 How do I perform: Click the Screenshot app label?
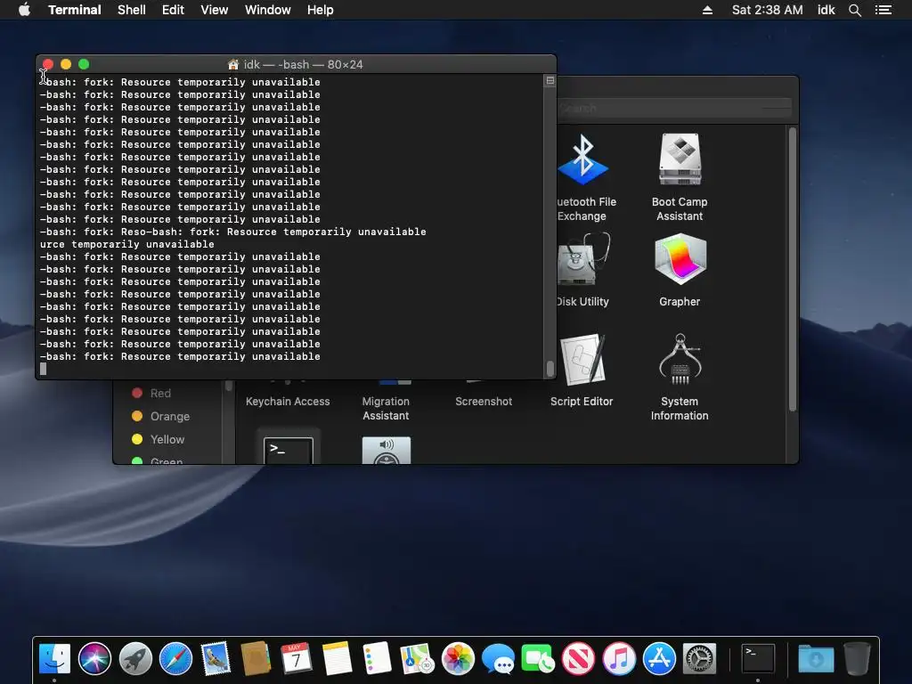click(484, 402)
